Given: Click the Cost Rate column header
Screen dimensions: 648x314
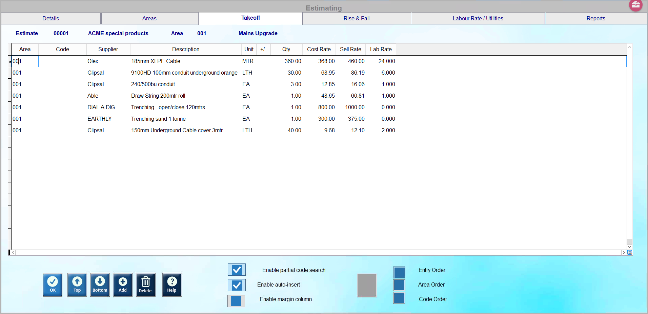Looking at the screenshot, I should click(319, 49).
